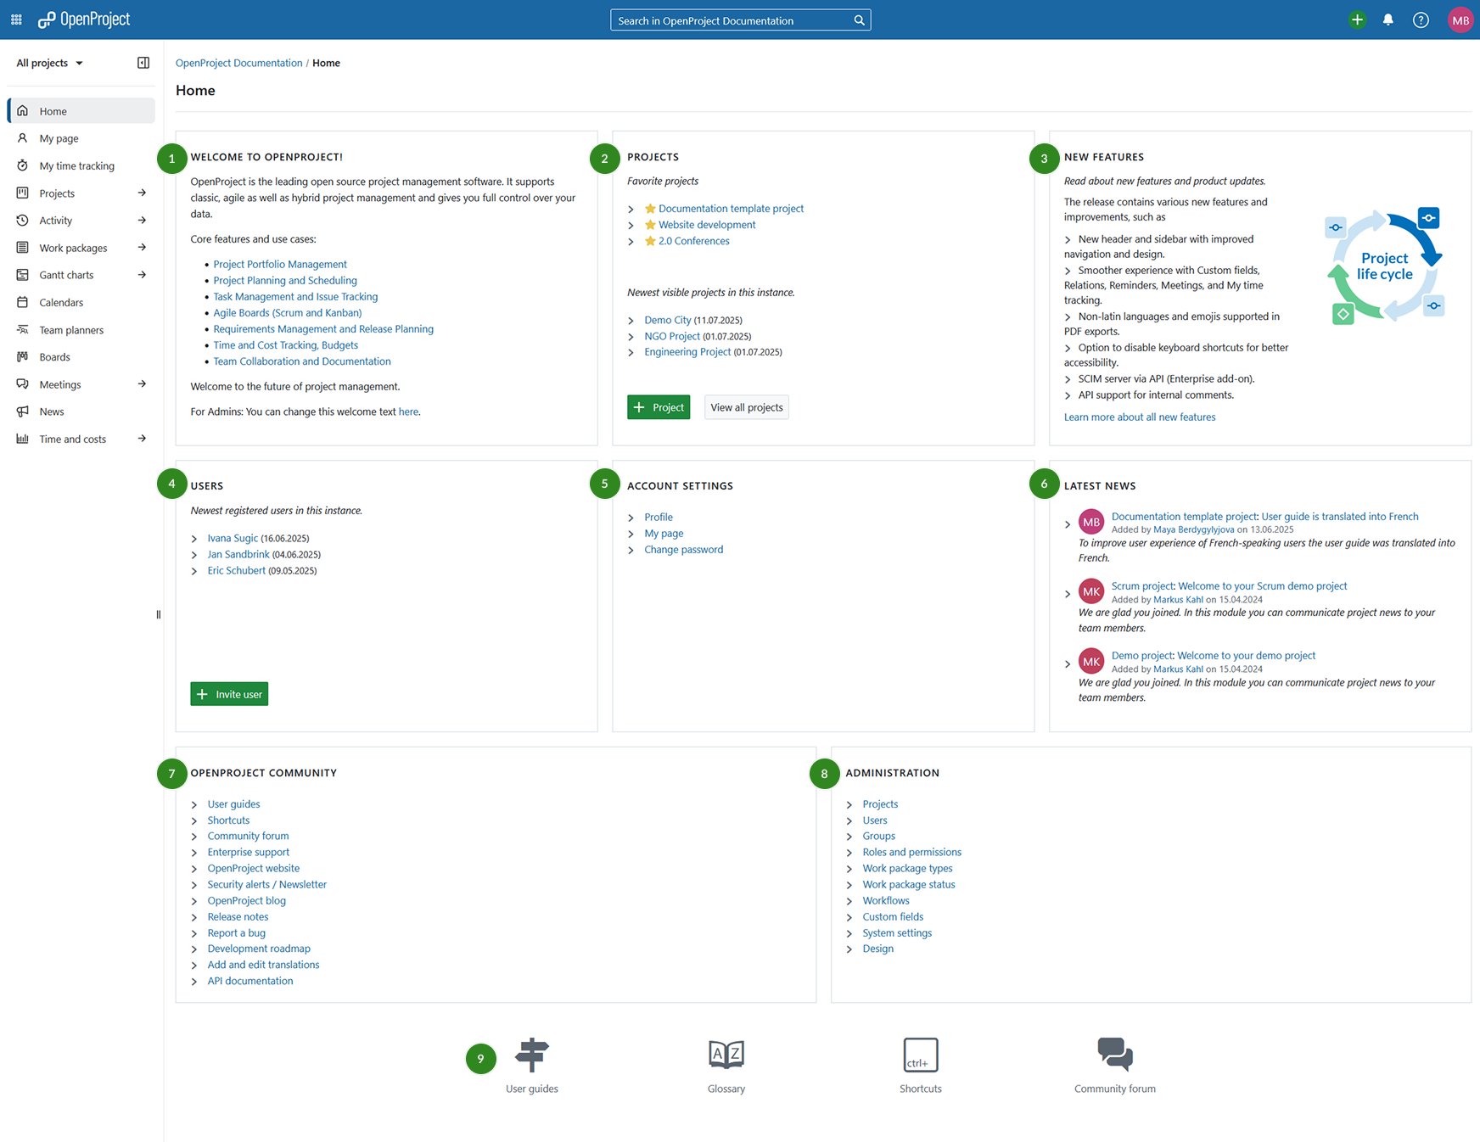Click the green + Project button
Screen dimensions: 1480x1142
tap(659, 407)
